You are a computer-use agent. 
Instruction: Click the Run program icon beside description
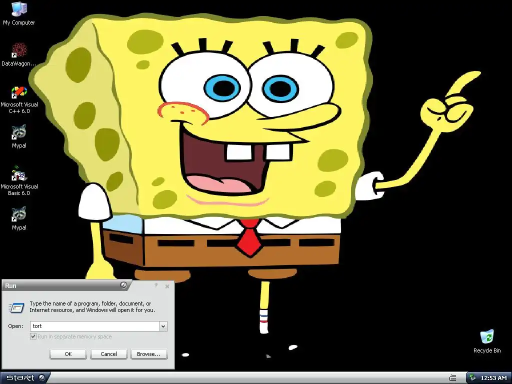[16, 307]
